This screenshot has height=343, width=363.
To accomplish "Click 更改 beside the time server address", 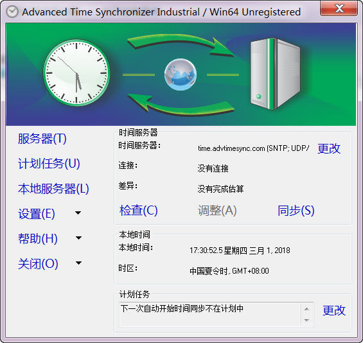I will pos(329,148).
